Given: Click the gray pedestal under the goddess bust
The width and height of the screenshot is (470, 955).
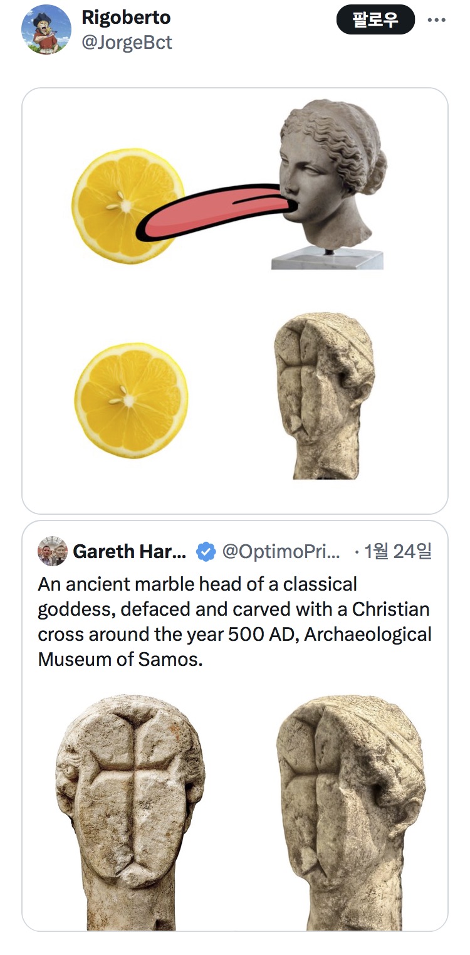Looking at the screenshot, I should [326, 260].
